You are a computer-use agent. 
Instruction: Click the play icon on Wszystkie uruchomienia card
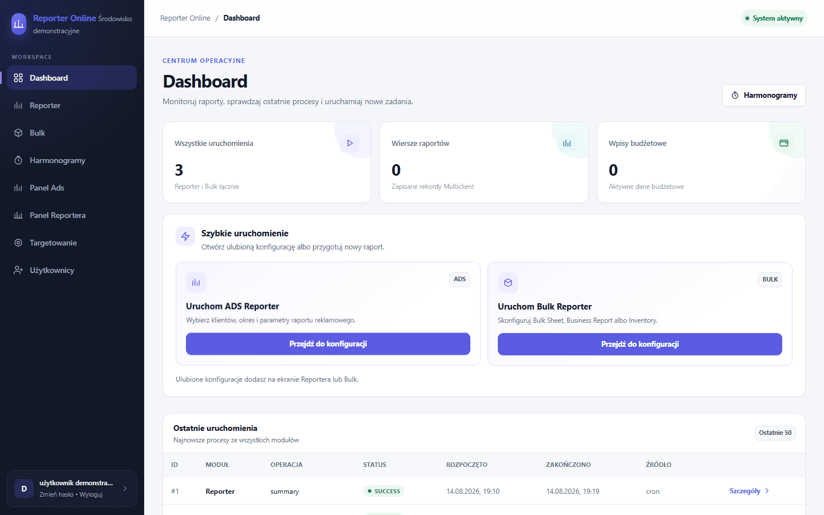(x=350, y=143)
